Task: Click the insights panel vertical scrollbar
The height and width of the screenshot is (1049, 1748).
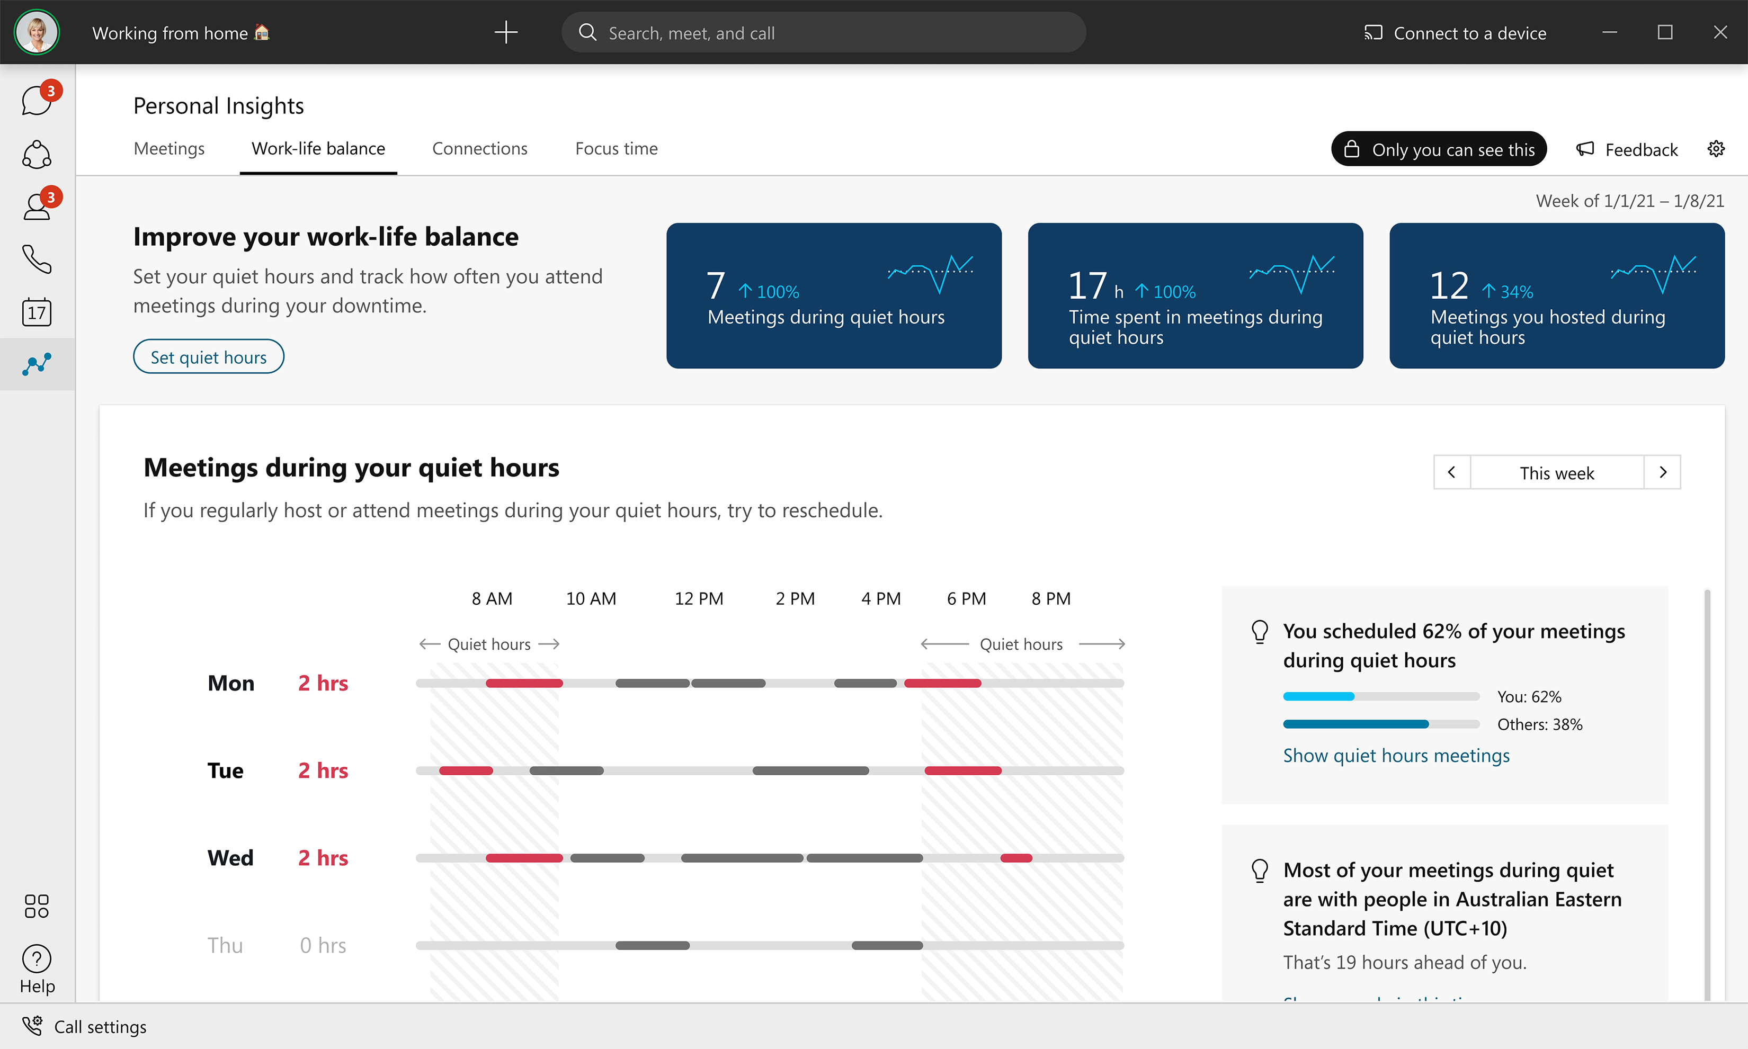Action: (1707, 792)
